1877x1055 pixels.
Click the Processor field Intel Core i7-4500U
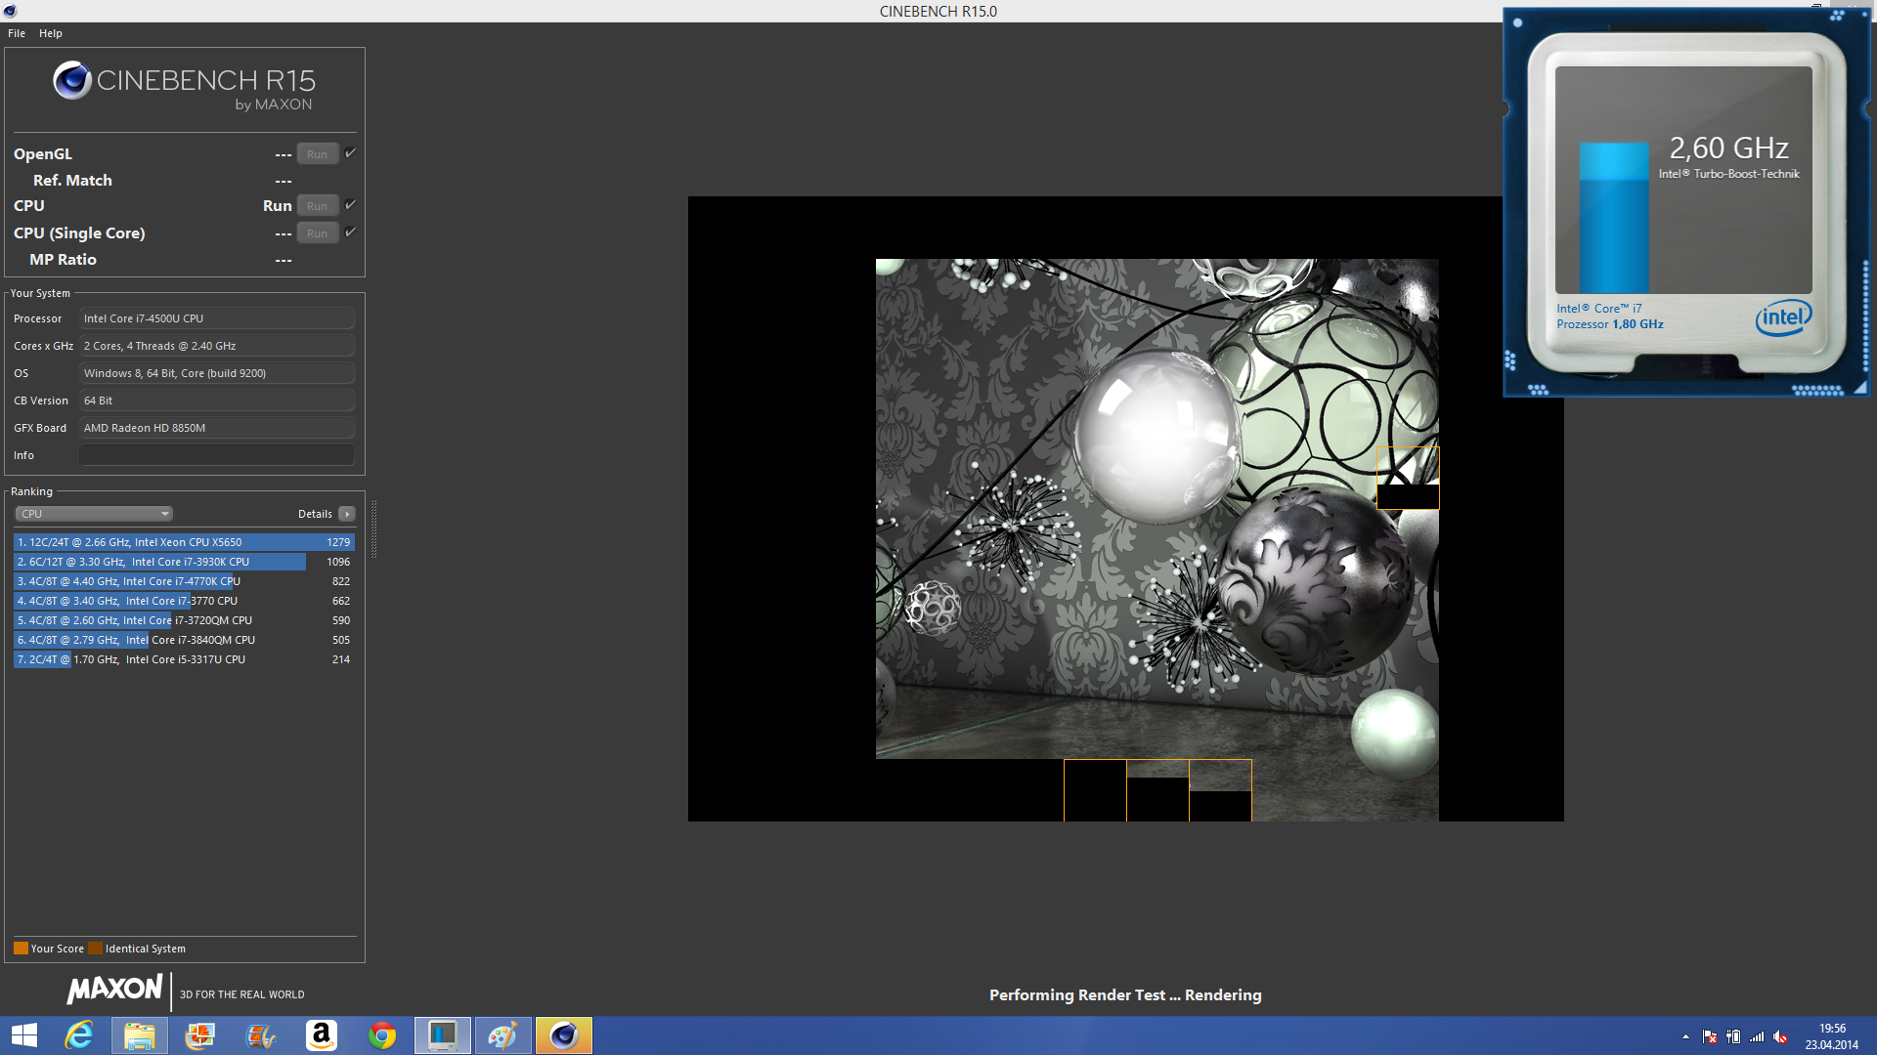[217, 318]
